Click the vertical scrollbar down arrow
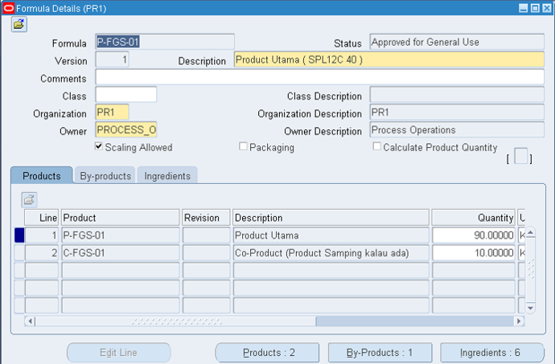Image resolution: width=555 pixels, height=364 pixels. click(x=530, y=308)
